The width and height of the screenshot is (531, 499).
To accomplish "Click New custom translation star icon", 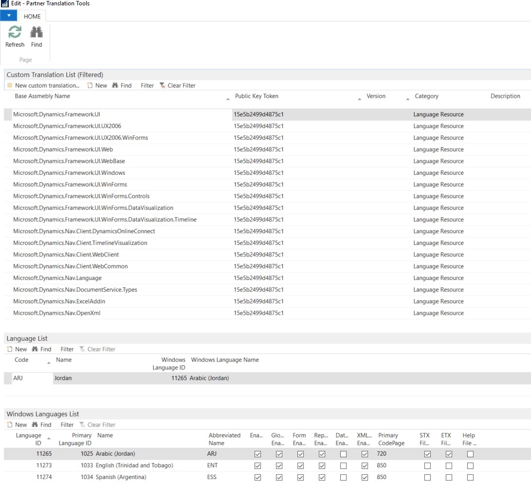I will click(x=10, y=86).
